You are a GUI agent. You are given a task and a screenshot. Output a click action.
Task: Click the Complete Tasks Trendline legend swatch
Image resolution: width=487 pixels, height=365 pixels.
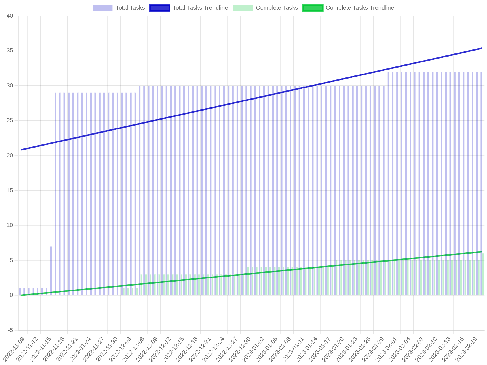[313, 8]
